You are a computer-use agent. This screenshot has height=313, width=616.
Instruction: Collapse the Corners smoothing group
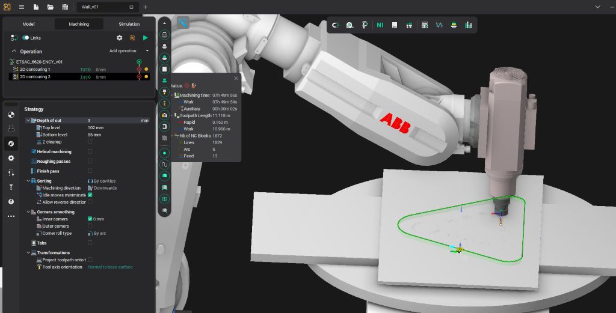pyautogui.click(x=28, y=212)
